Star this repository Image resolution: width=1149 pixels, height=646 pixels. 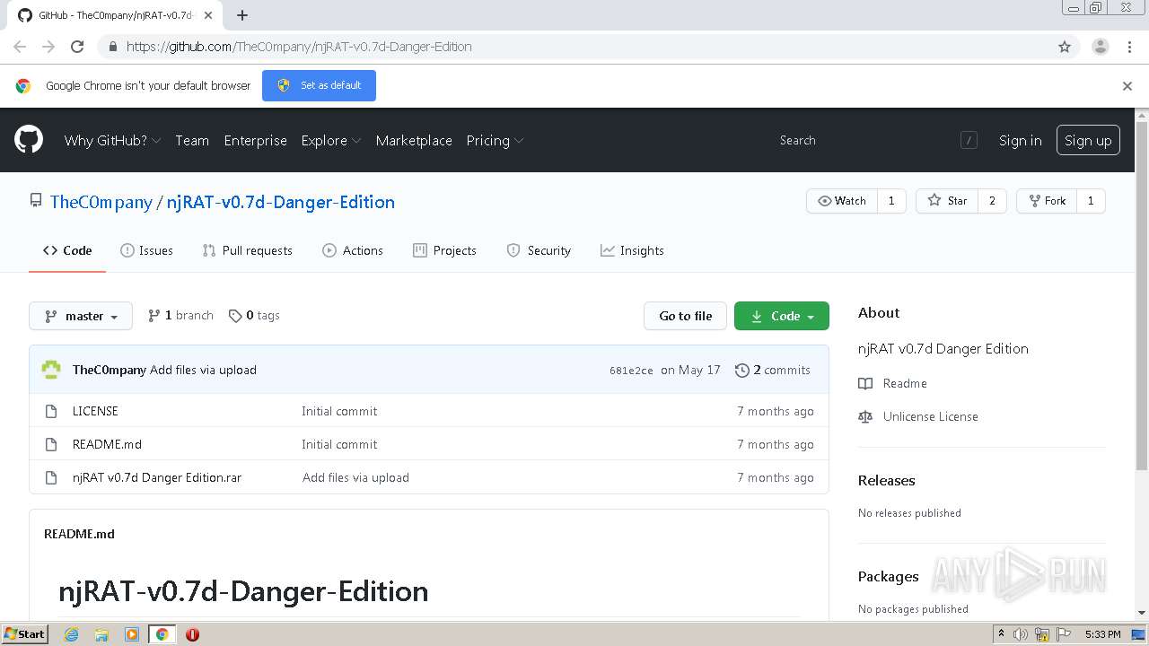click(948, 201)
